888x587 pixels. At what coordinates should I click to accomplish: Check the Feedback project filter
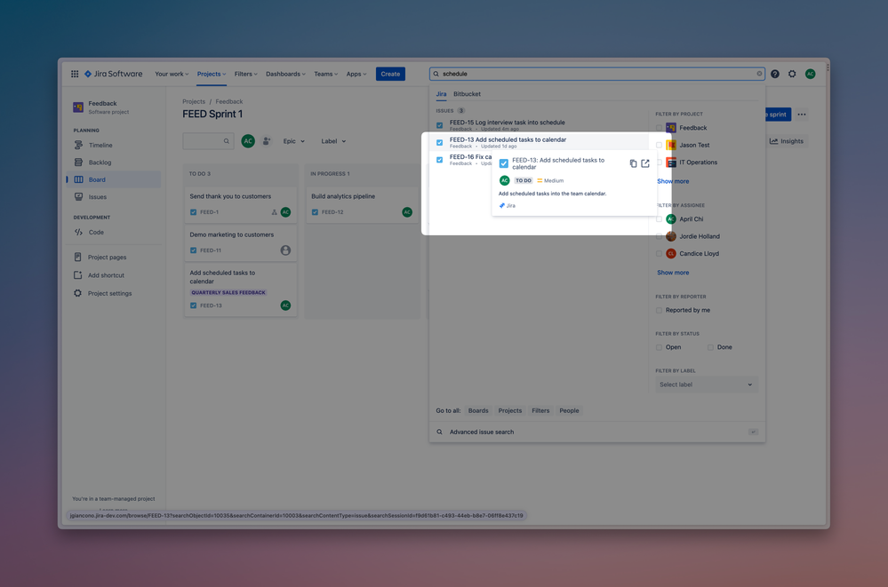659,128
